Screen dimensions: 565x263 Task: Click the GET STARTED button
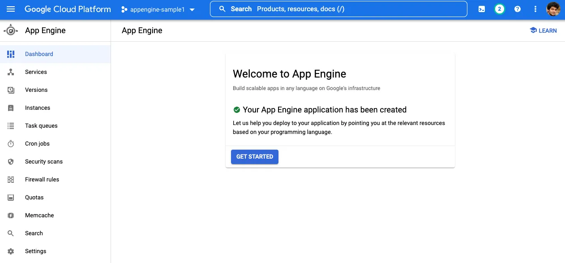[254, 156]
